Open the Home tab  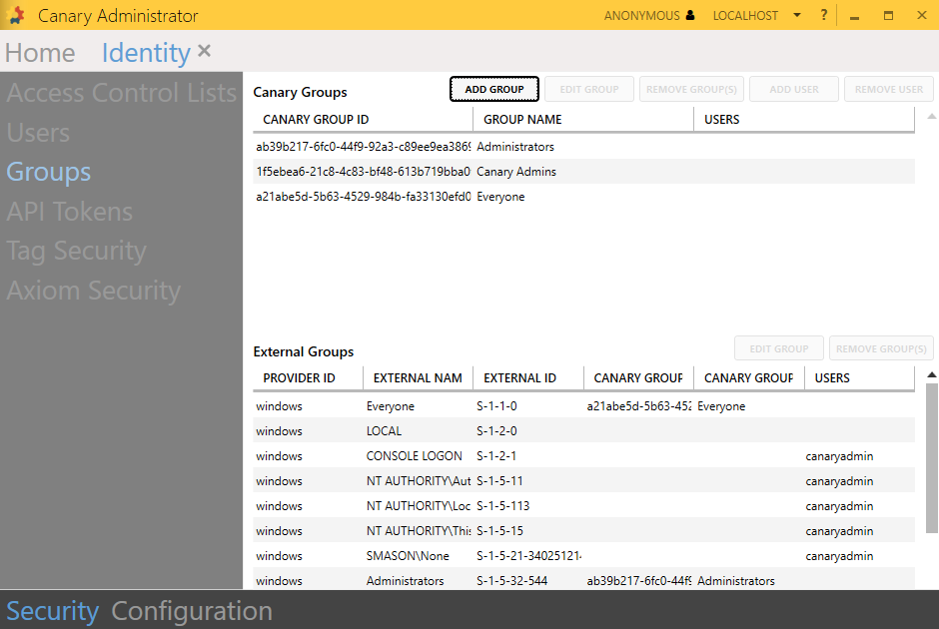coord(40,53)
